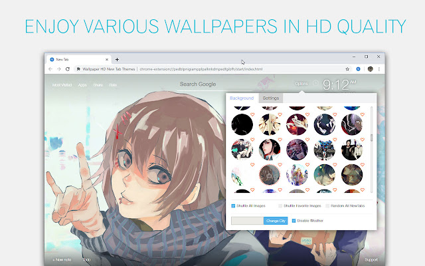Click the clock icon beside Options
Viewport: 425px width, 266px height.
(315, 83)
